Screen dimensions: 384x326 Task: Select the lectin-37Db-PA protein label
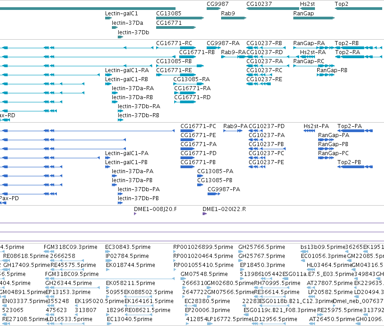(x=139, y=190)
